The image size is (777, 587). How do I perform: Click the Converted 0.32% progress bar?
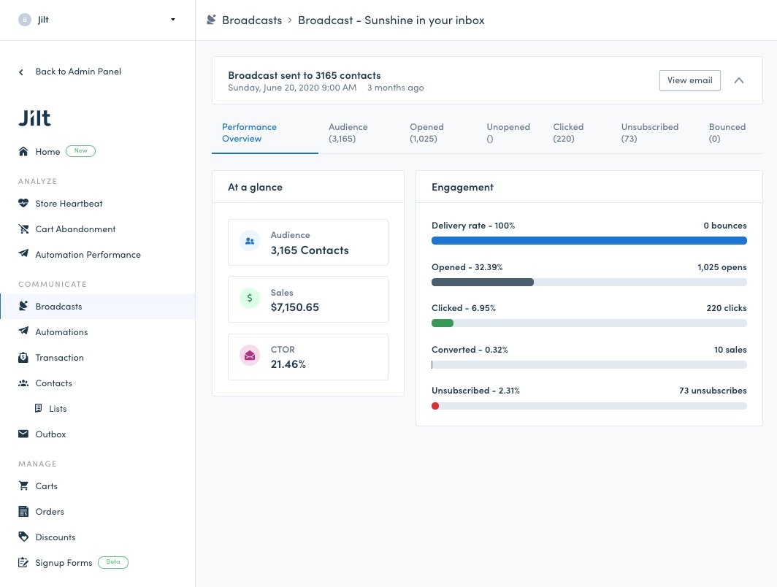point(589,364)
